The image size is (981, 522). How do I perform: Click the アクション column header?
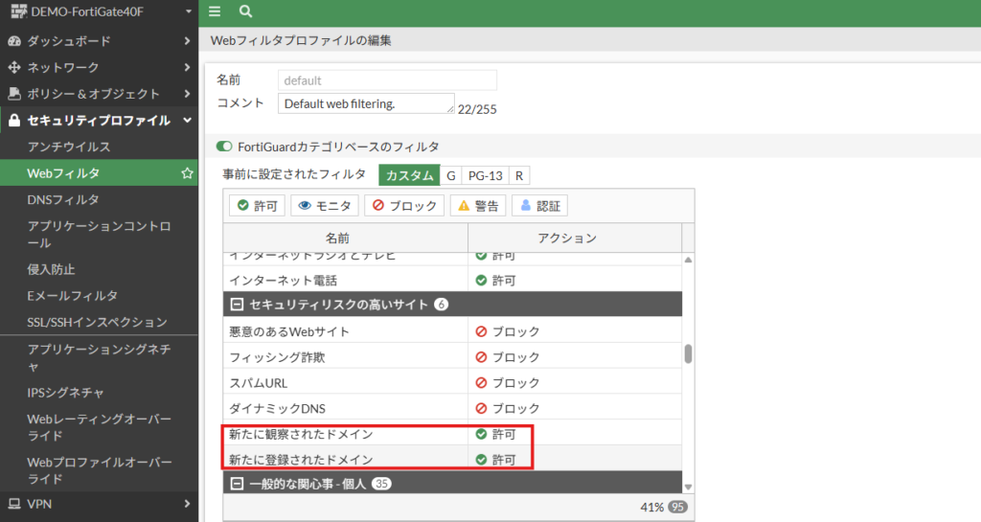(x=575, y=238)
